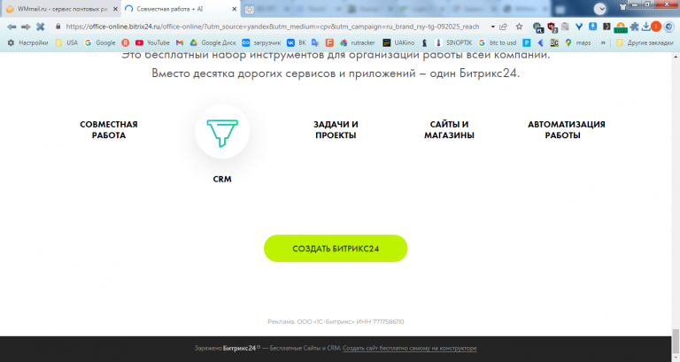Show more bookmarks with the » chevron

click(603, 42)
